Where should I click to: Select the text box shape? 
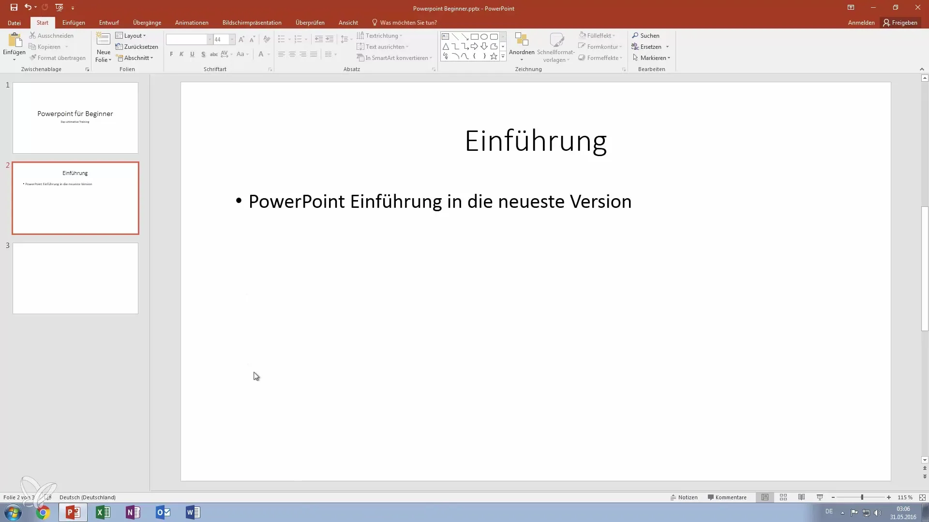coord(445,37)
